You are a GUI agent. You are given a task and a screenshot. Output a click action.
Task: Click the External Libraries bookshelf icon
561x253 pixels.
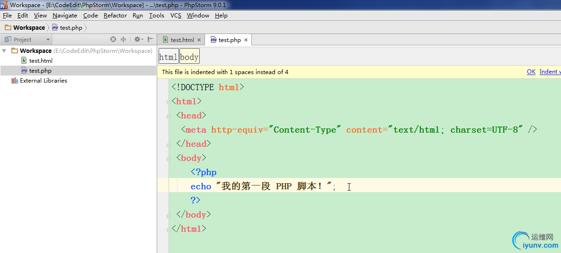(15, 81)
